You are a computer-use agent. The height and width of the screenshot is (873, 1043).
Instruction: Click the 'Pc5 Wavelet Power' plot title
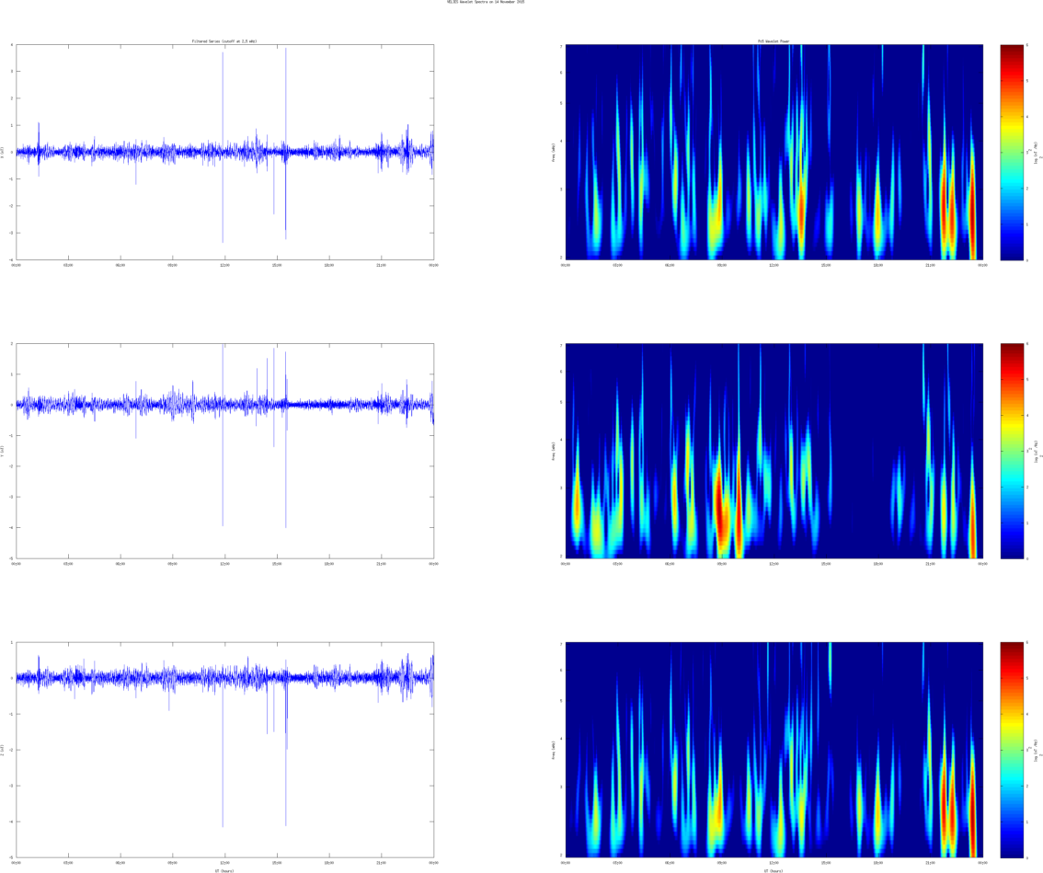(774, 41)
